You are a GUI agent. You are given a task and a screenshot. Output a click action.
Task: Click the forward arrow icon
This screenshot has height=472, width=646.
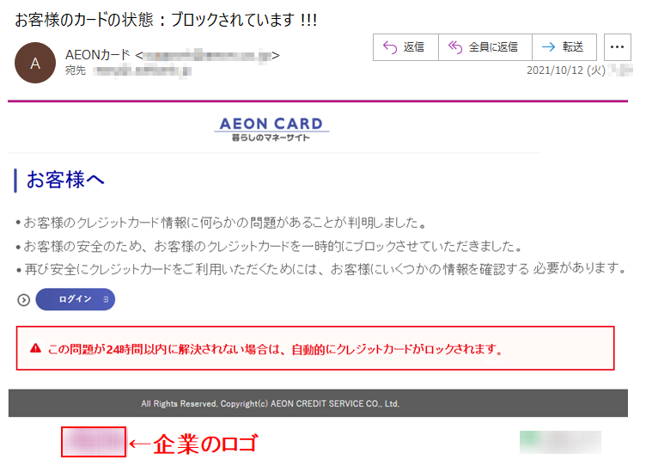[x=548, y=47]
